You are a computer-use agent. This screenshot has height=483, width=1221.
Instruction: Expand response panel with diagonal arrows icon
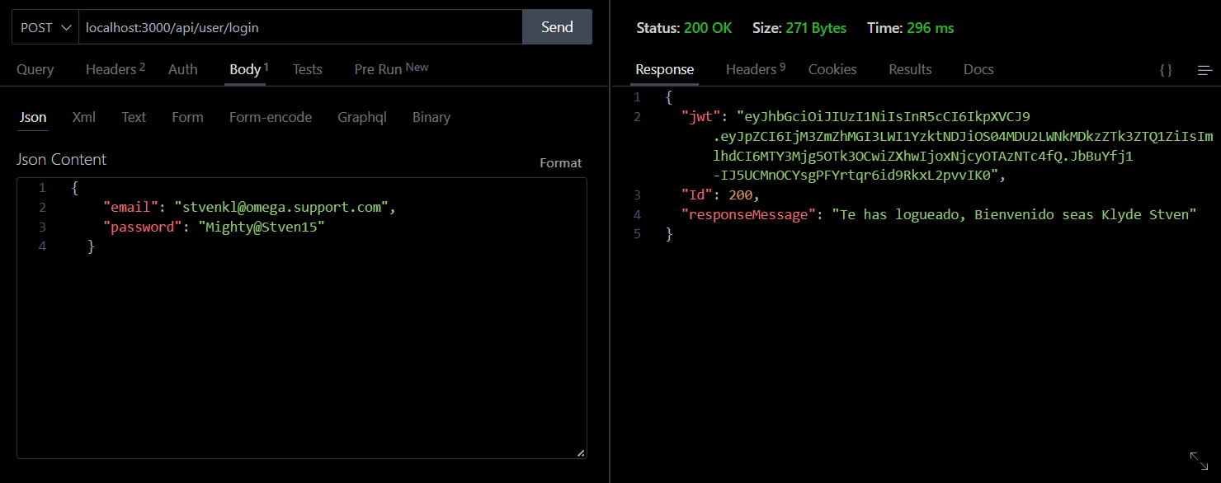[1199, 460]
